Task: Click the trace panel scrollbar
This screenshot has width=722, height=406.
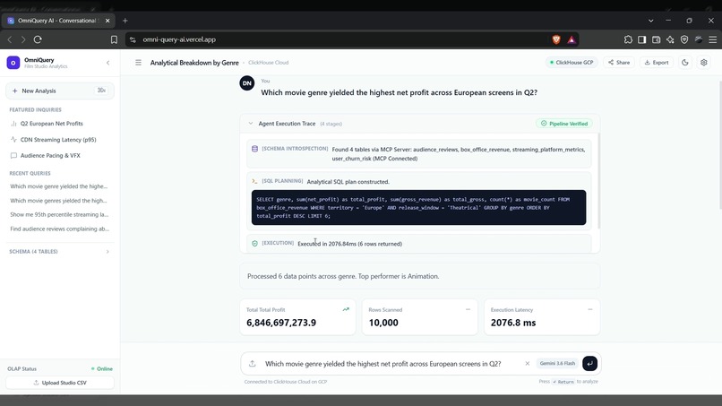Action: [x=599, y=181]
